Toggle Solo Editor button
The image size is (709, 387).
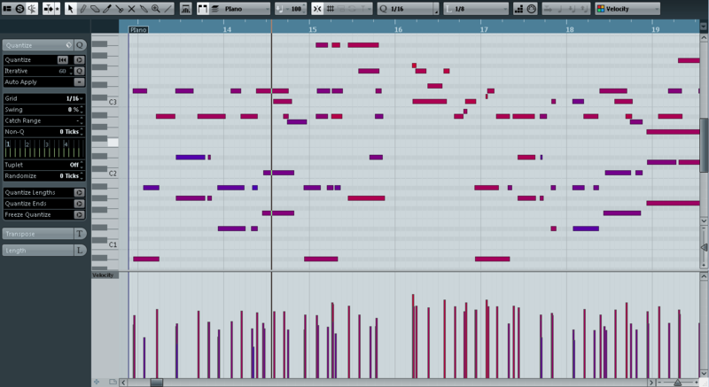tap(19, 9)
